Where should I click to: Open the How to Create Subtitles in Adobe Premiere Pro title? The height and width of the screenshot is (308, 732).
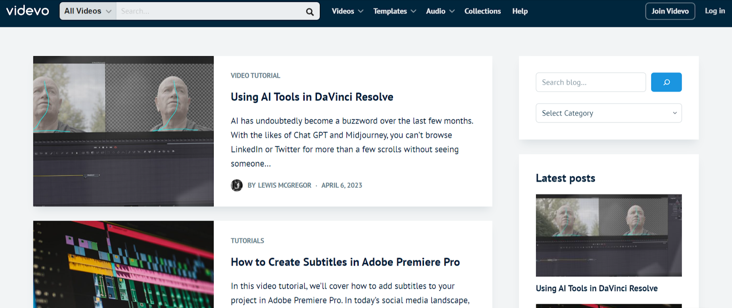[x=345, y=262]
